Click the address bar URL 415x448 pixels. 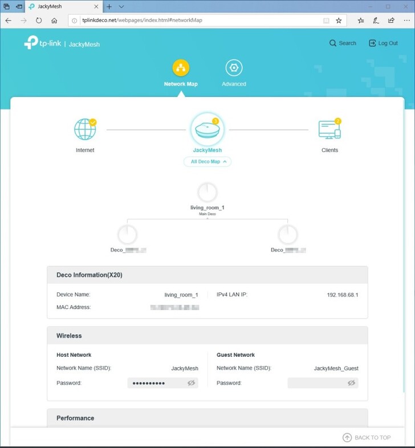[x=142, y=21]
